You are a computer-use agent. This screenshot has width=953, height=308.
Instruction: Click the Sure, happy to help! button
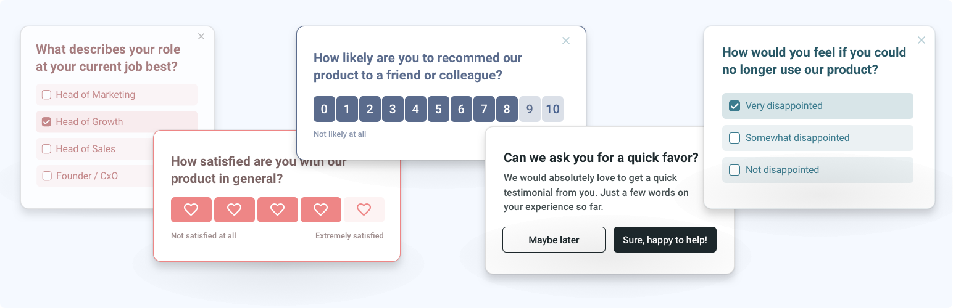(x=665, y=240)
